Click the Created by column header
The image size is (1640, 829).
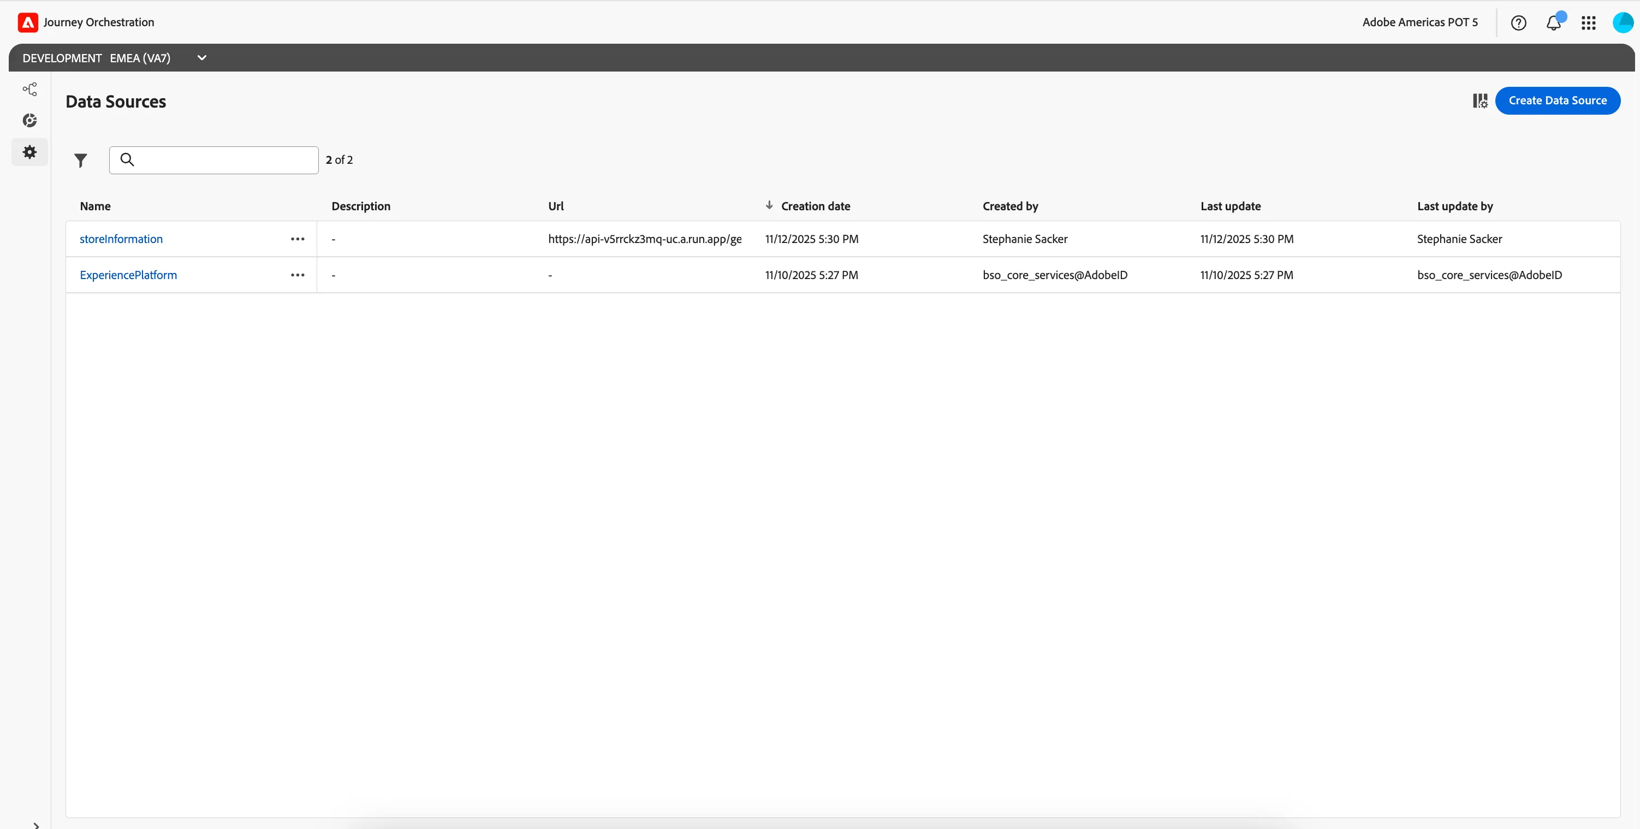[x=1011, y=206]
